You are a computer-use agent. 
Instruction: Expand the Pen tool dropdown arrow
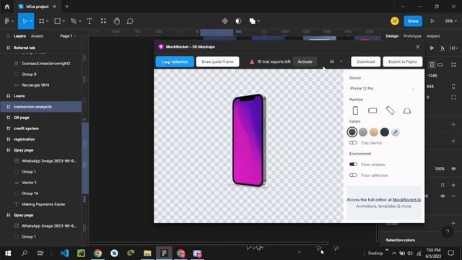pyautogui.click(x=79, y=21)
